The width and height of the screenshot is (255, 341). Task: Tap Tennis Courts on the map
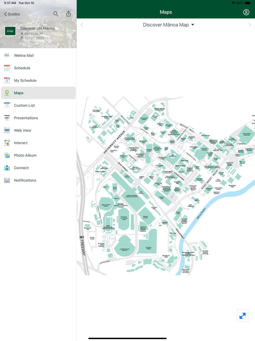coord(145,217)
